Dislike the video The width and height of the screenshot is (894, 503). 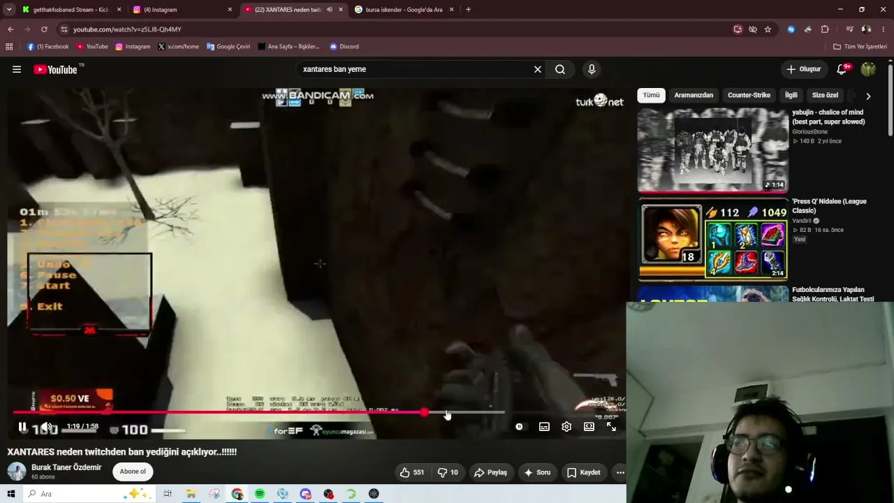click(448, 472)
